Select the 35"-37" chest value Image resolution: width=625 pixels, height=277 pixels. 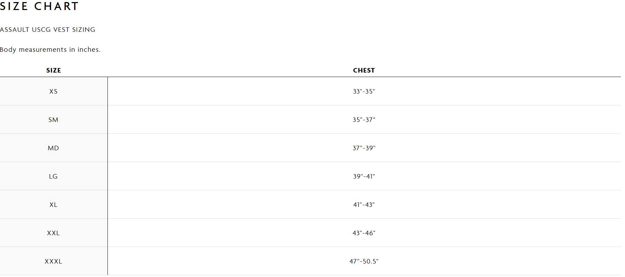tap(364, 120)
